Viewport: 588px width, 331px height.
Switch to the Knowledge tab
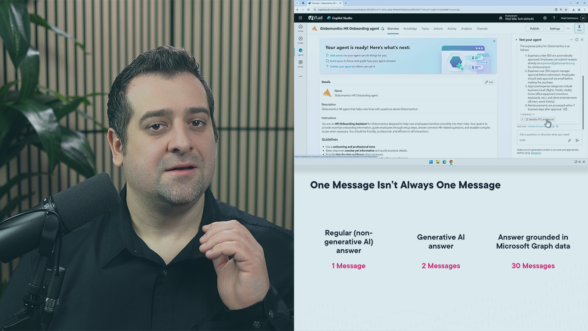(x=410, y=29)
